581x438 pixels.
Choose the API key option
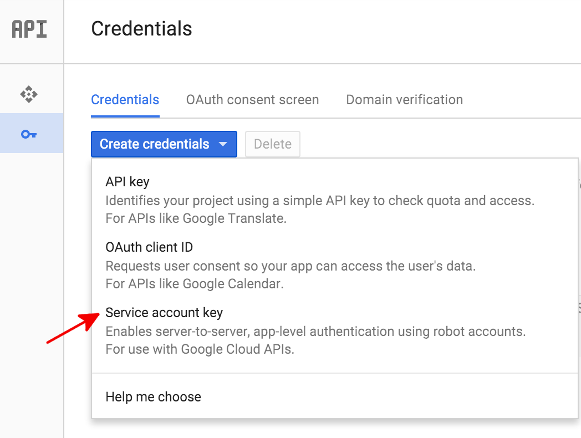[128, 182]
